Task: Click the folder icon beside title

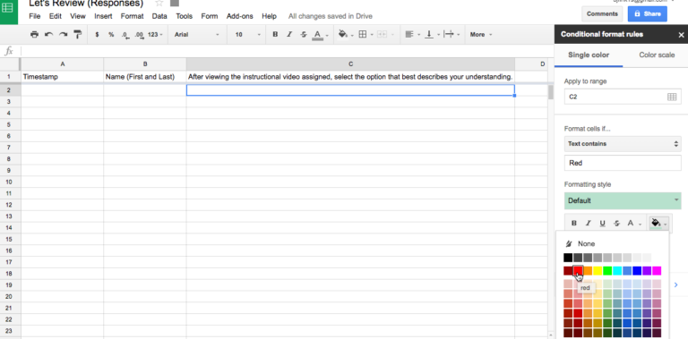Action: pos(175,3)
